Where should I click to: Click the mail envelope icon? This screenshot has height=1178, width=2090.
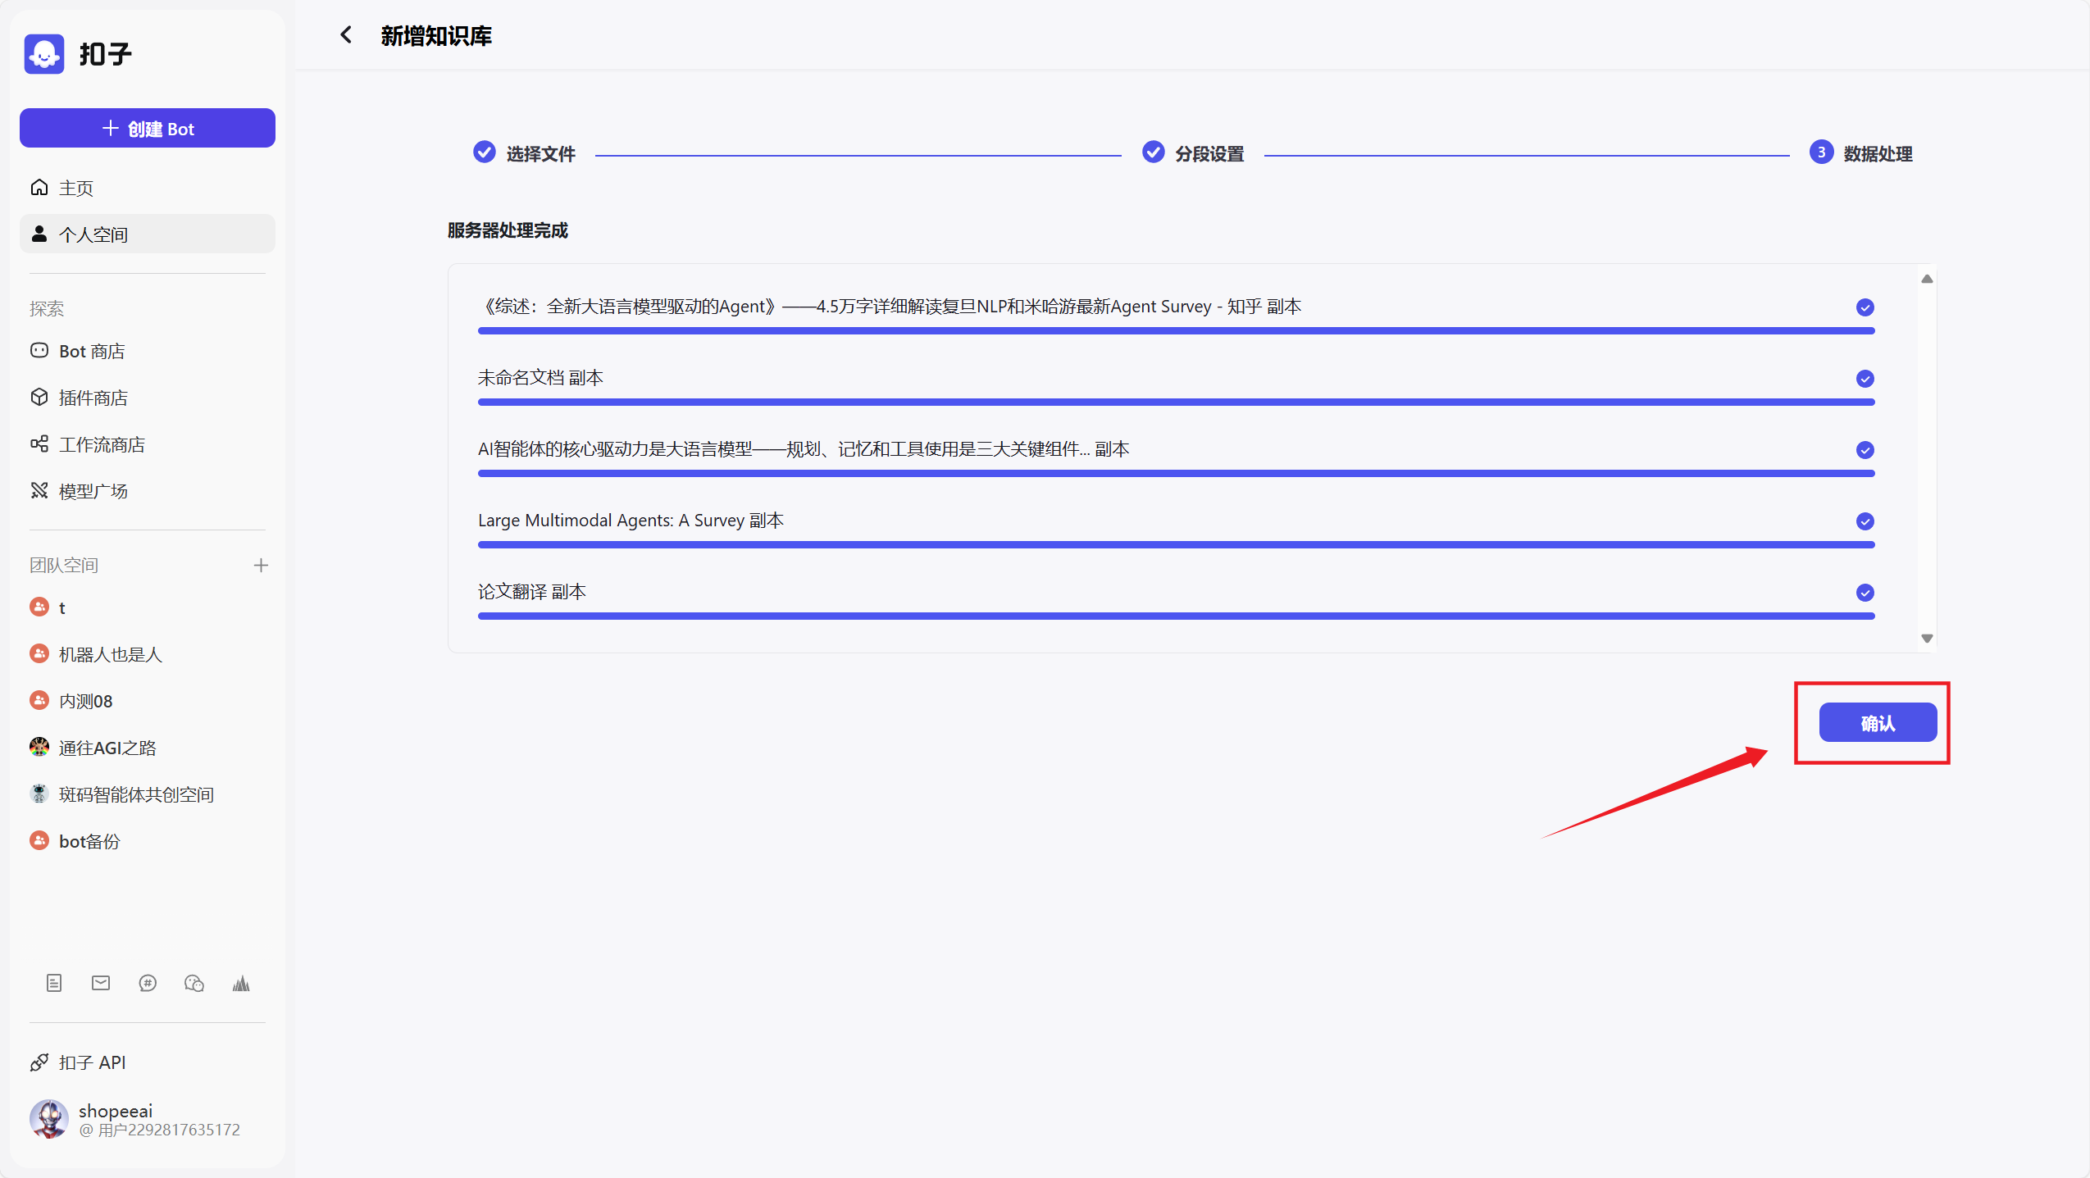pos(101,983)
